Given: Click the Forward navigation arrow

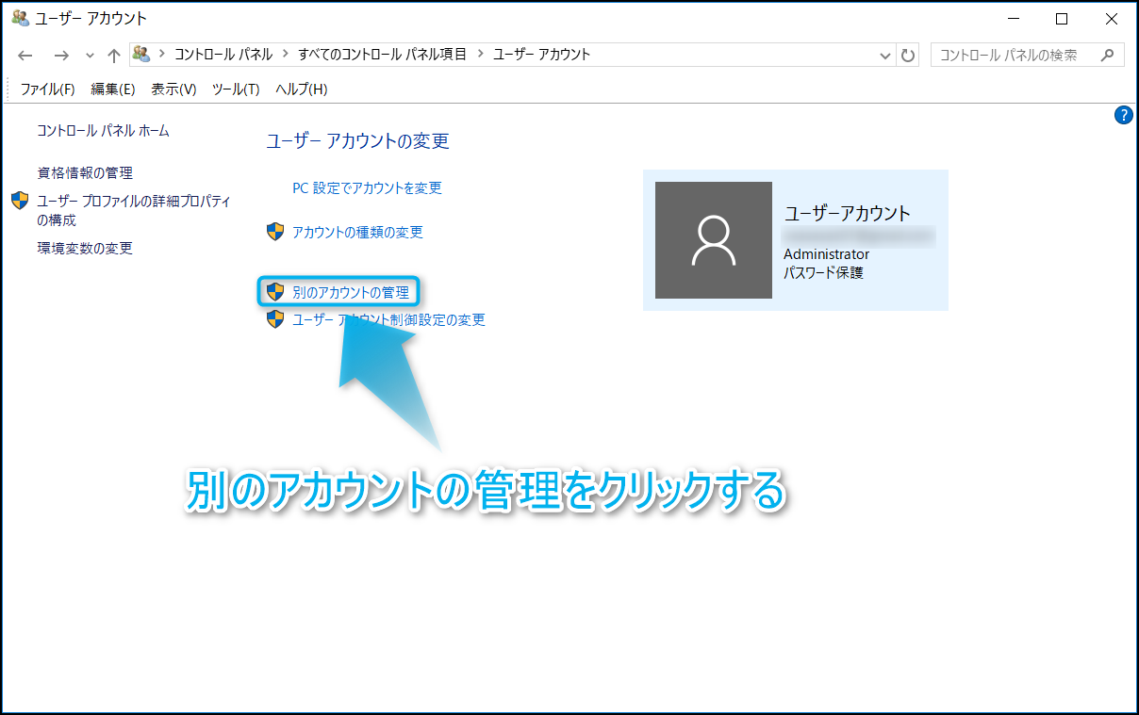Looking at the screenshot, I should click(61, 55).
